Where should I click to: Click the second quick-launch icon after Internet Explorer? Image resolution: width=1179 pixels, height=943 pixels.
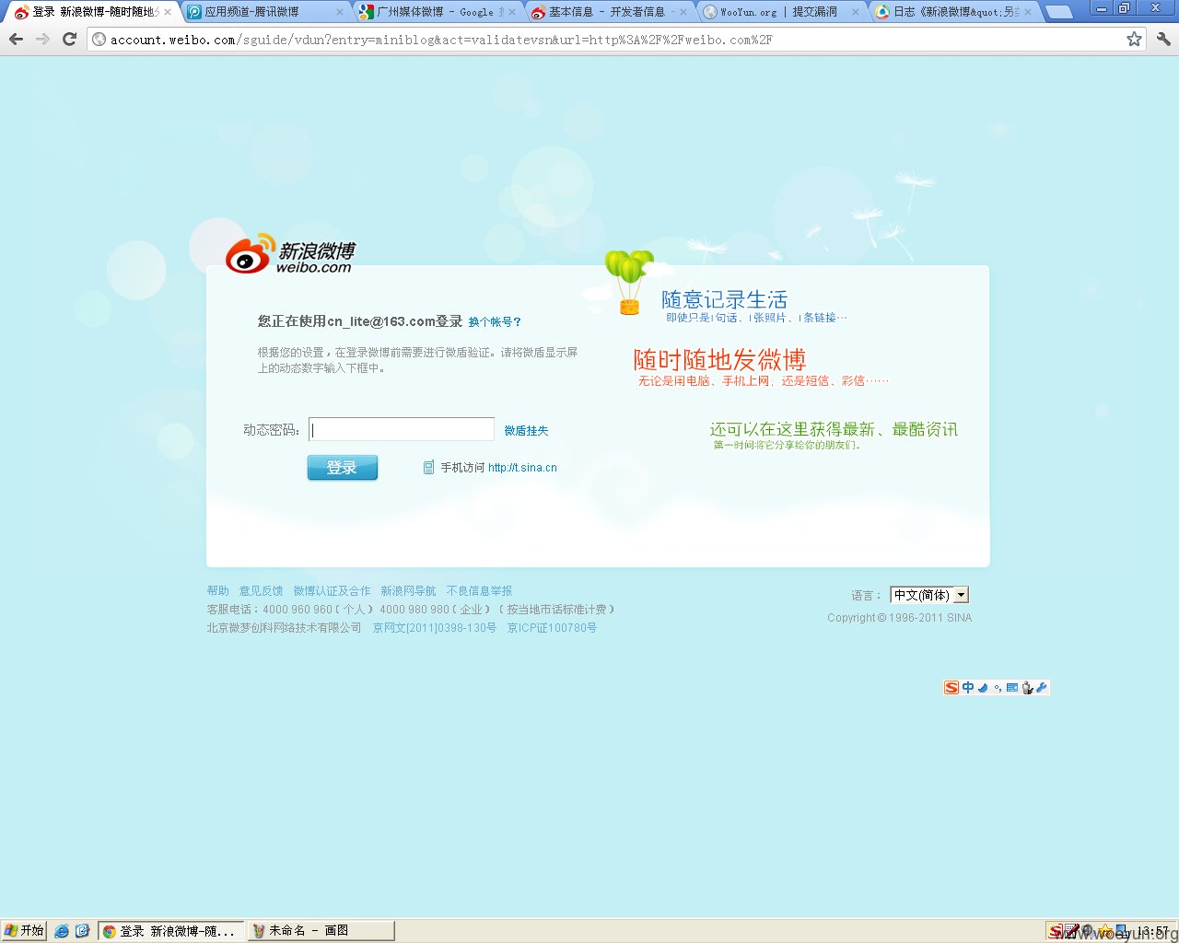pyautogui.click(x=82, y=931)
